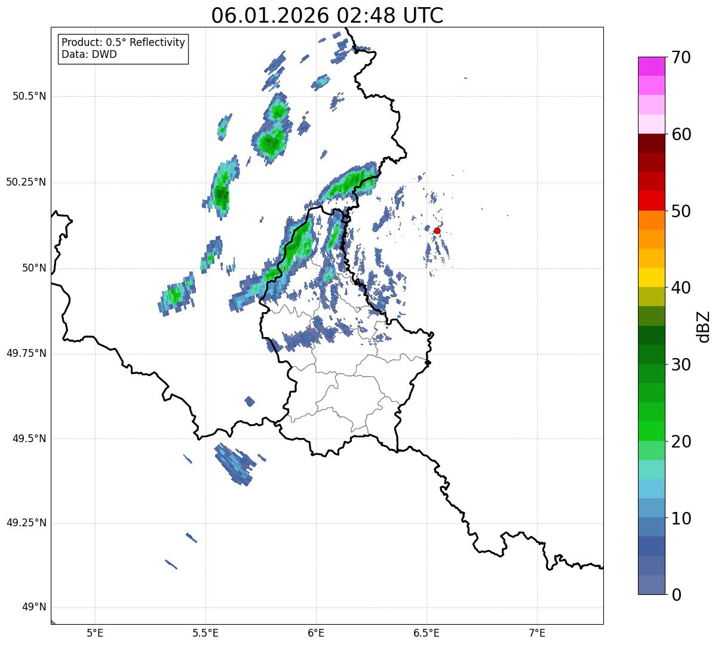
Task: Click the 49.75°N latitude label
Action: [x=26, y=353]
